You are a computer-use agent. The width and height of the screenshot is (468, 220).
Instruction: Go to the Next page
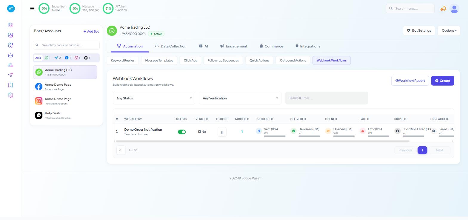(x=440, y=150)
